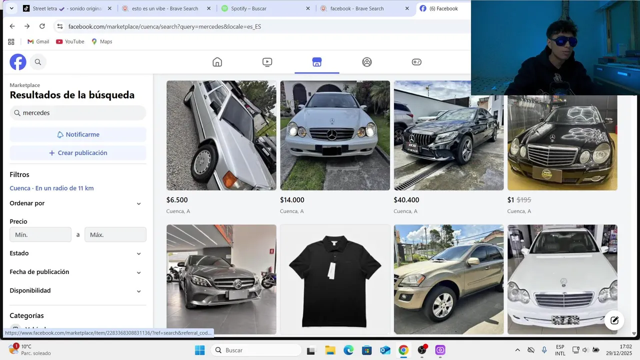Close the Spotify – Buscar tab
The width and height of the screenshot is (640, 360).
coord(308,8)
